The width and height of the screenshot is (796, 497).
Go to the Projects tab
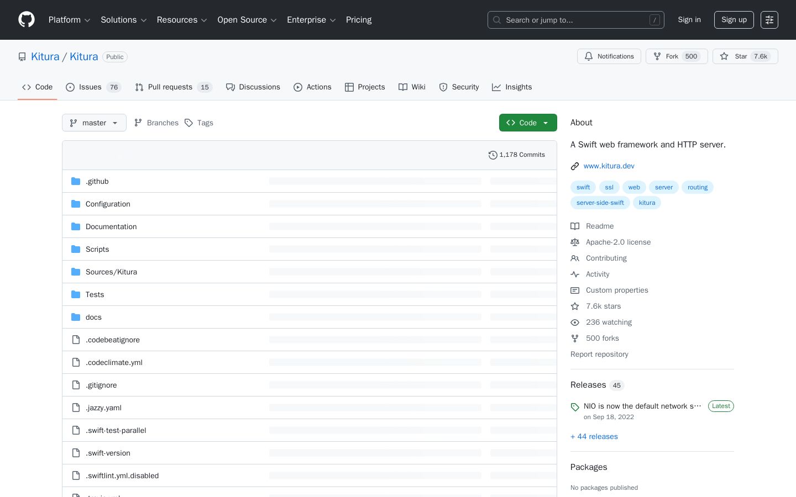pos(365,87)
